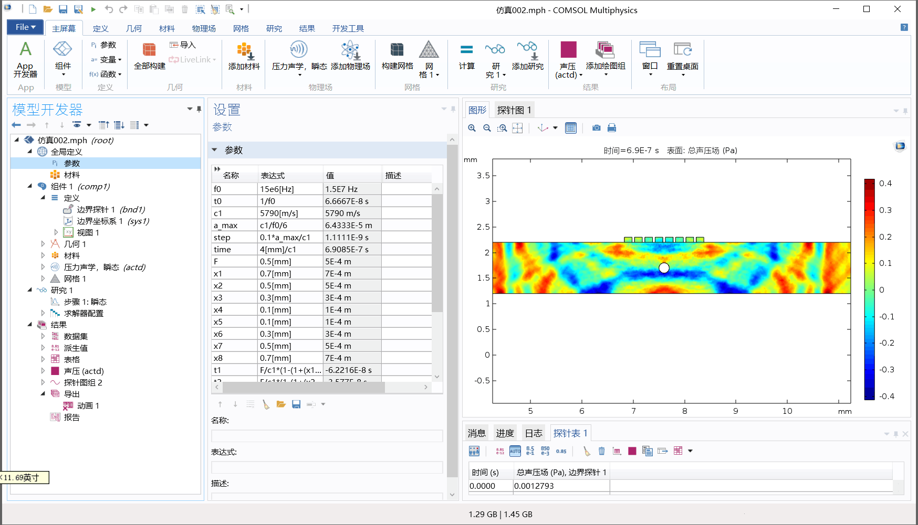The image size is (918, 525).
Task: Click the camera snapshot icon in graphics toolbar
Action: tap(597, 128)
